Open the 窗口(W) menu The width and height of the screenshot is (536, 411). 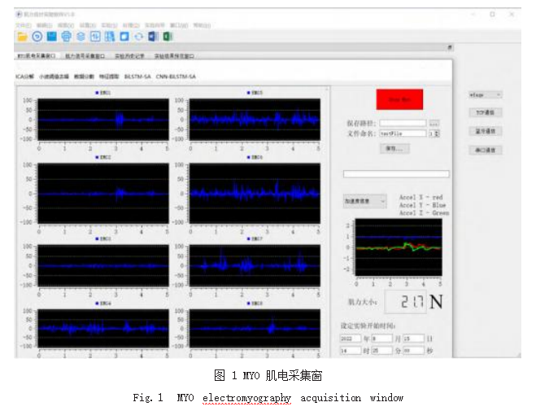(179, 25)
